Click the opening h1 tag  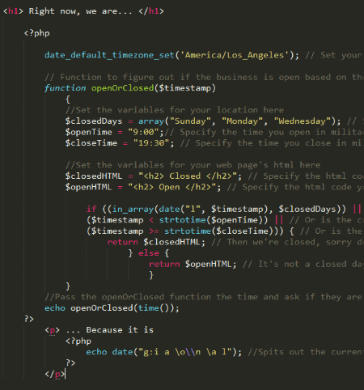click(x=13, y=11)
